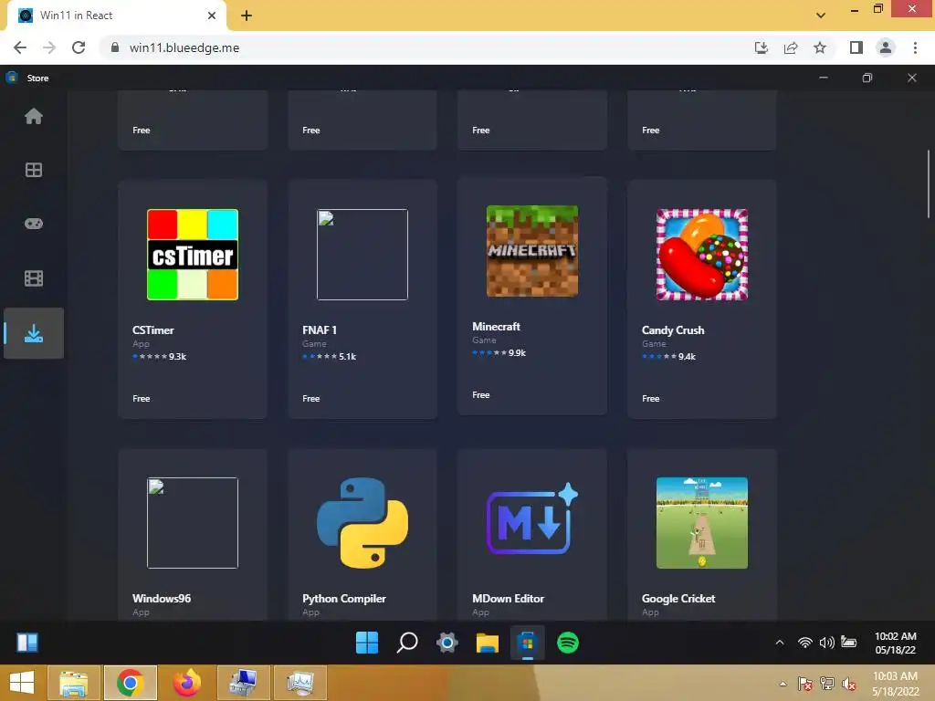Click the Win11 taskbar Store icon
935x701 pixels.
click(x=527, y=643)
